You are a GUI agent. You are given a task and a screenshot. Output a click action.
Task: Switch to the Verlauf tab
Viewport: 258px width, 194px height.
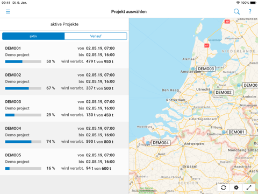click(x=96, y=36)
